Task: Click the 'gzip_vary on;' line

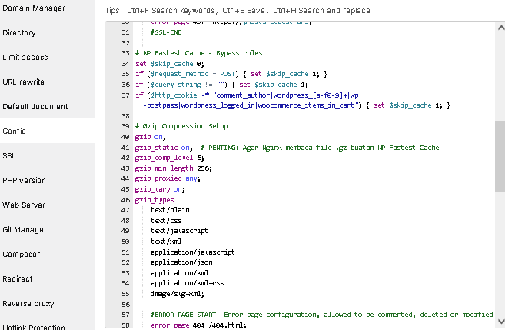Action: (160, 189)
